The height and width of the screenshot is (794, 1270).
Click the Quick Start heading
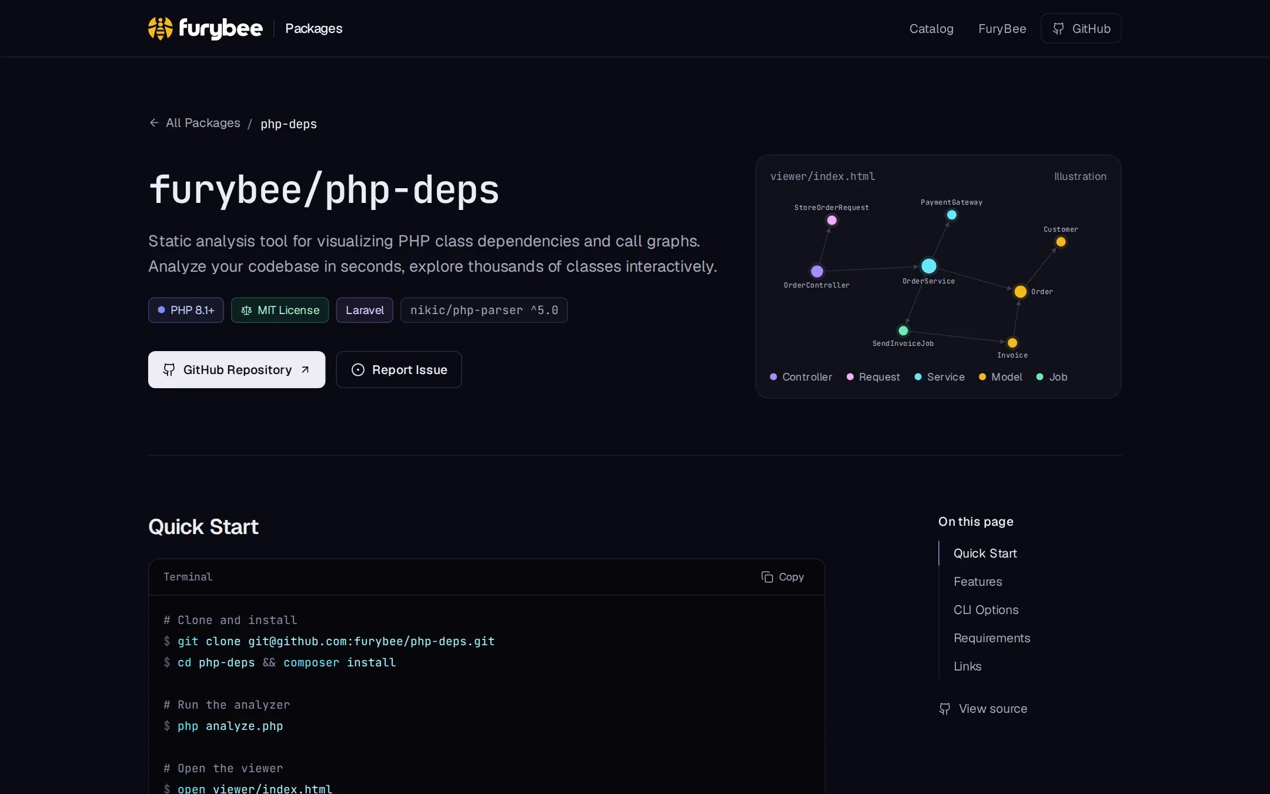coord(203,526)
